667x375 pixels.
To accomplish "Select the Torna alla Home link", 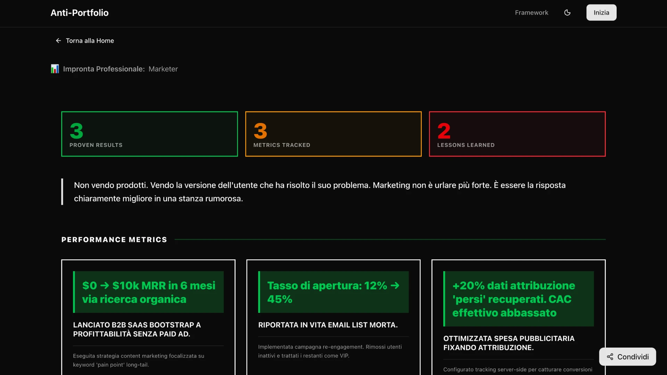I will (x=90, y=41).
